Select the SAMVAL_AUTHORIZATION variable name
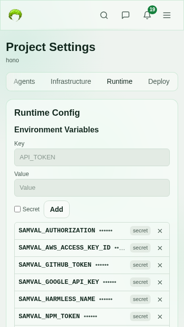The height and width of the screenshot is (327, 184). [x=57, y=230]
